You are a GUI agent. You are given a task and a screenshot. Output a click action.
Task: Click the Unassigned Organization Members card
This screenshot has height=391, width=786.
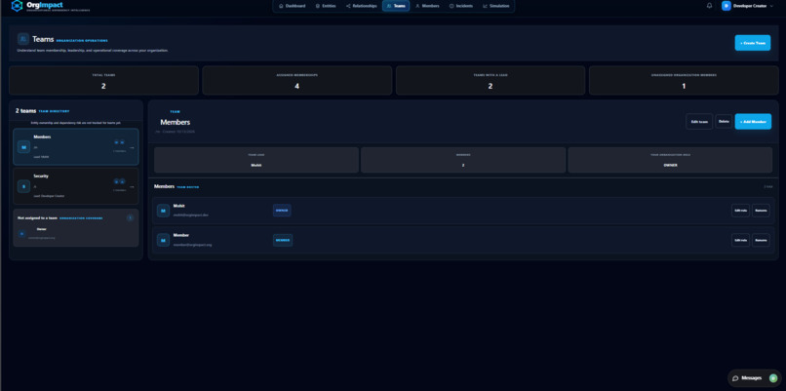click(x=684, y=80)
